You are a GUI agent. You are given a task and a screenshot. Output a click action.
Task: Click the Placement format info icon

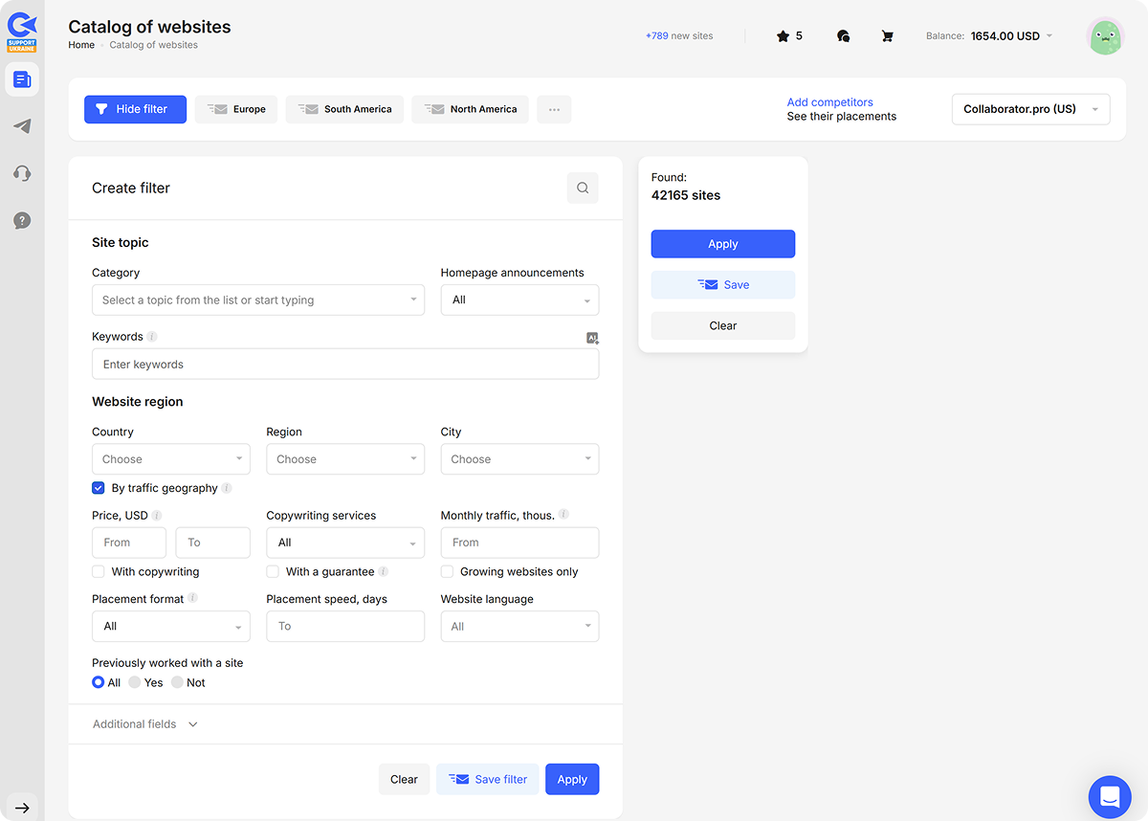pyautogui.click(x=192, y=598)
